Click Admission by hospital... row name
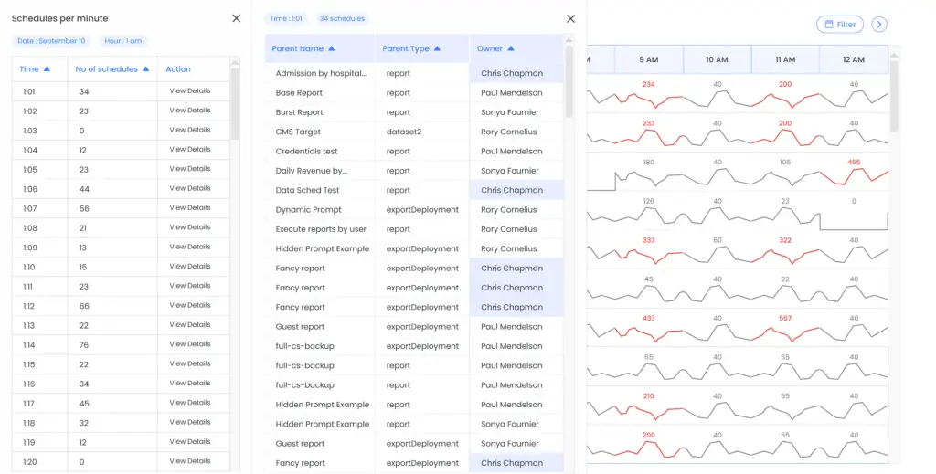The width and height of the screenshot is (936, 474). pyautogui.click(x=321, y=73)
